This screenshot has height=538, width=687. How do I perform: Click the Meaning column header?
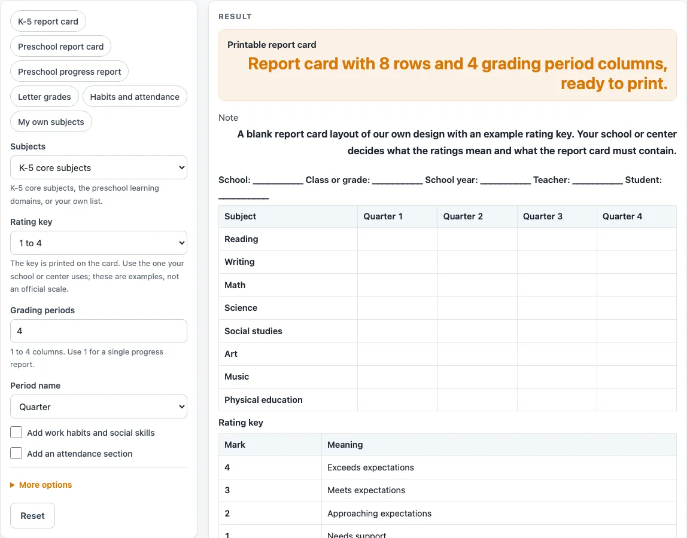click(499, 445)
